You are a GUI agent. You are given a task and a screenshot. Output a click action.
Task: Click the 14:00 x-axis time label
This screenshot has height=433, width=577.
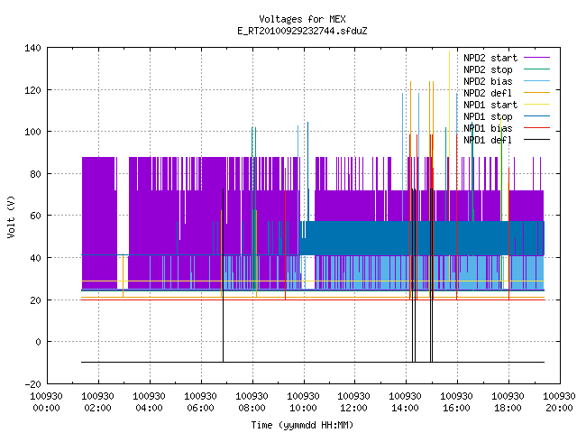[405, 409]
